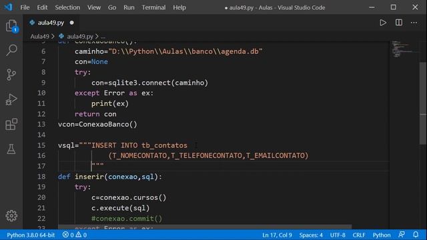427x240 pixels.
Task: Select Python 3.8.0 64-bit interpreter
Action: pos(31,235)
